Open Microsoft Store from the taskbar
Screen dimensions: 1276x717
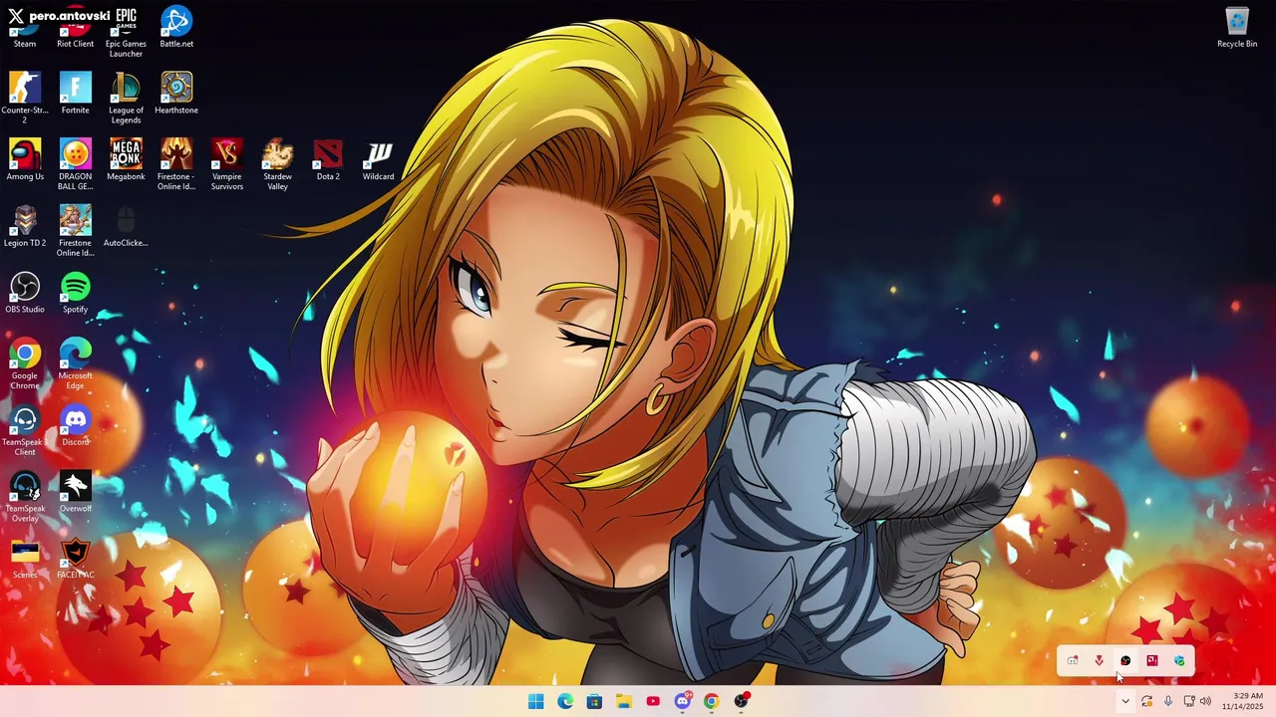coord(594,701)
